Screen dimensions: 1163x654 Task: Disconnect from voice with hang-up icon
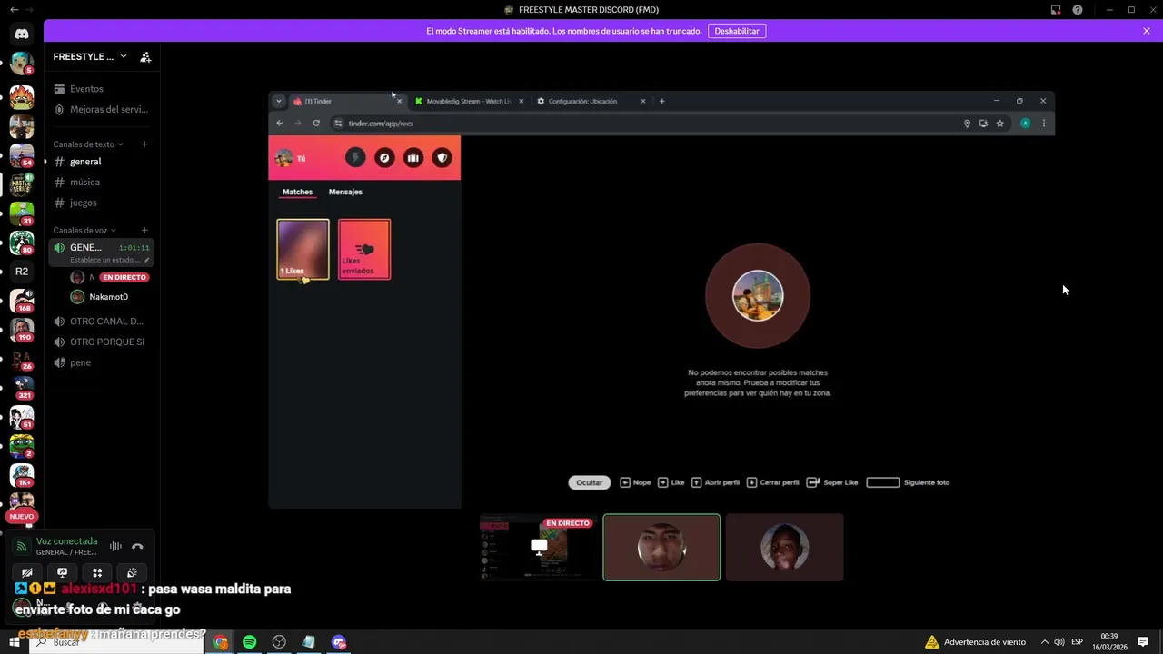pyautogui.click(x=137, y=547)
